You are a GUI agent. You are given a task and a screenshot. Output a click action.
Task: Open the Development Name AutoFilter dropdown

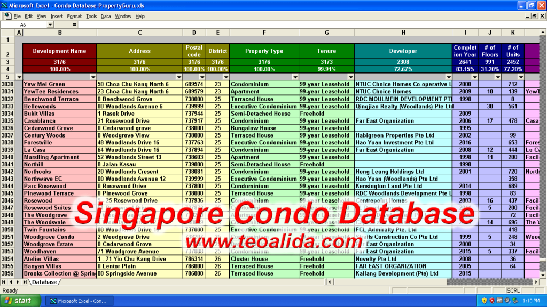93,76
